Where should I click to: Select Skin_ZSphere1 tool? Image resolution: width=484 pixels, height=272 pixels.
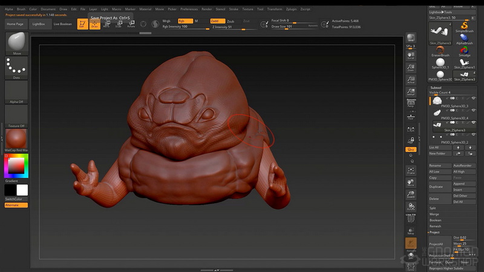coord(464,63)
